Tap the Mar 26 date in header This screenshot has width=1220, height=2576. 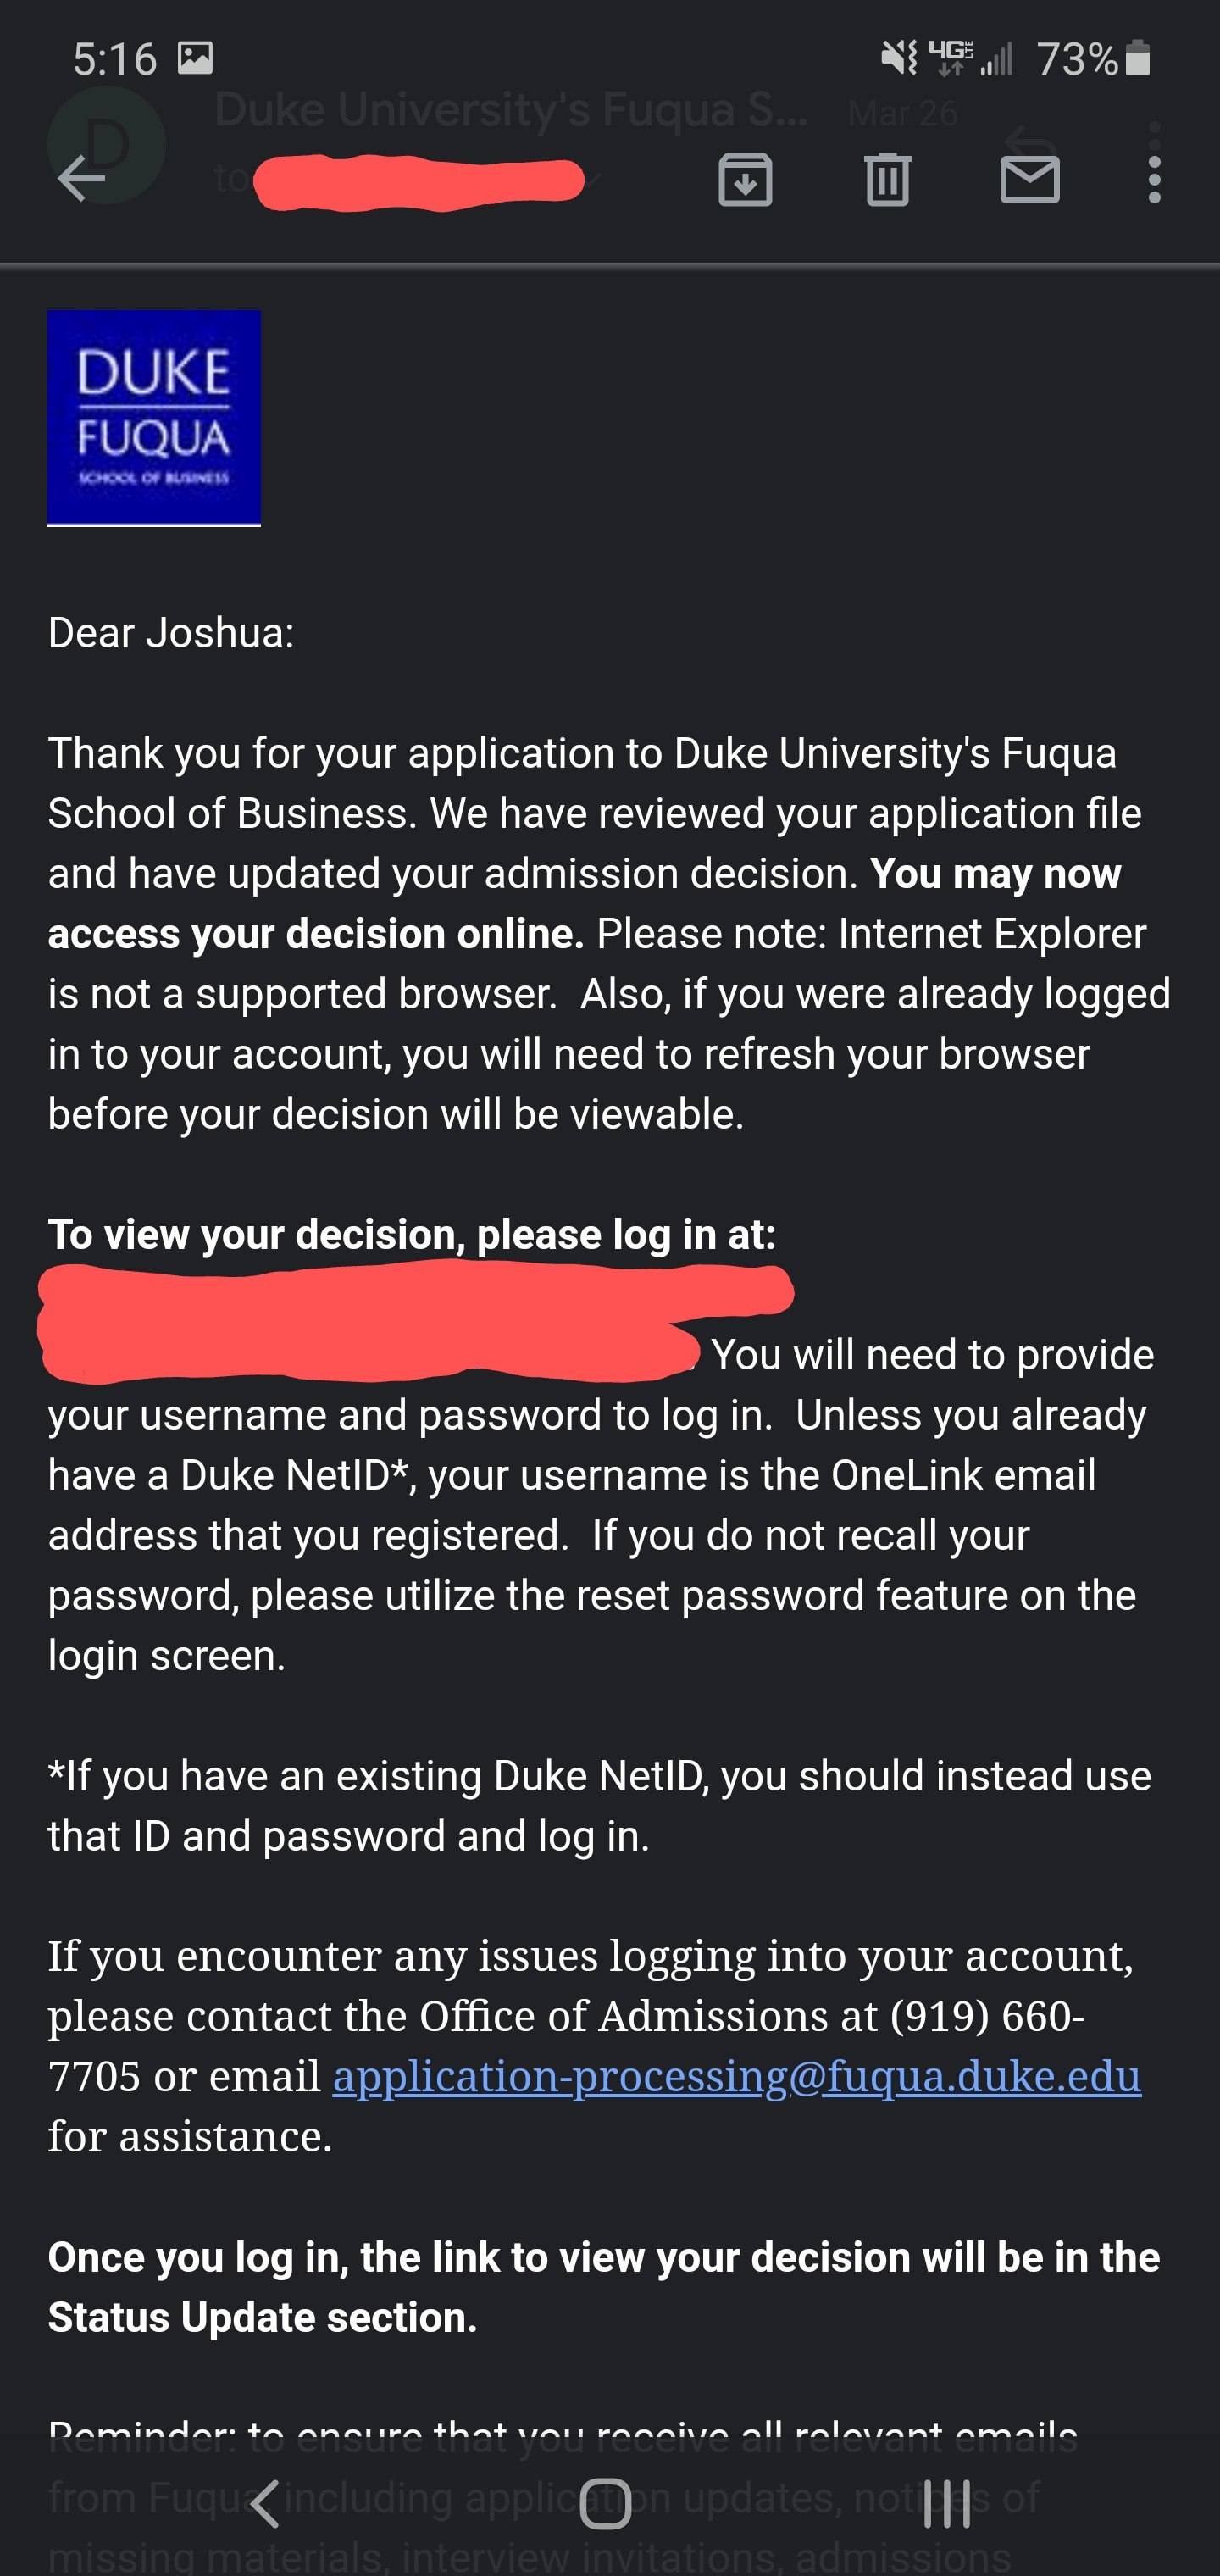pos(902,113)
